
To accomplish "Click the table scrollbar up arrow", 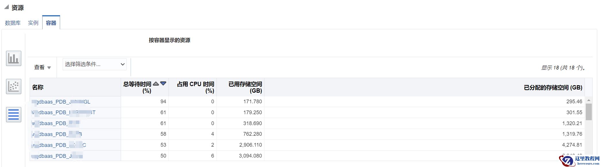I will pos(588,100).
